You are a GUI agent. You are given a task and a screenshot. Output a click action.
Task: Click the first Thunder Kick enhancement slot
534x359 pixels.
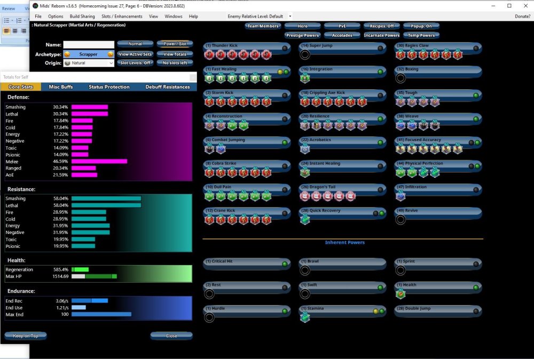(x=209, y=54)
